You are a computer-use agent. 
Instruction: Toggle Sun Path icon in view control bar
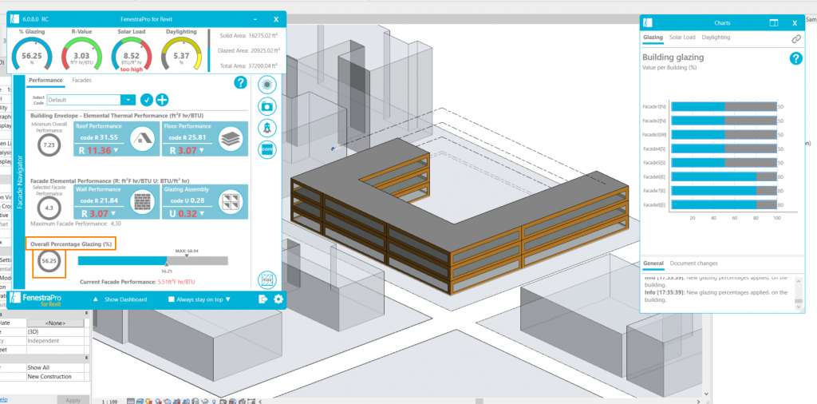(149, 401)
